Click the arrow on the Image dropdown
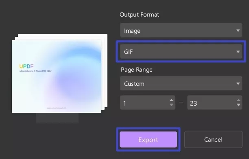The height and width of the screenshot is (159, 249). tap(238, 30)
